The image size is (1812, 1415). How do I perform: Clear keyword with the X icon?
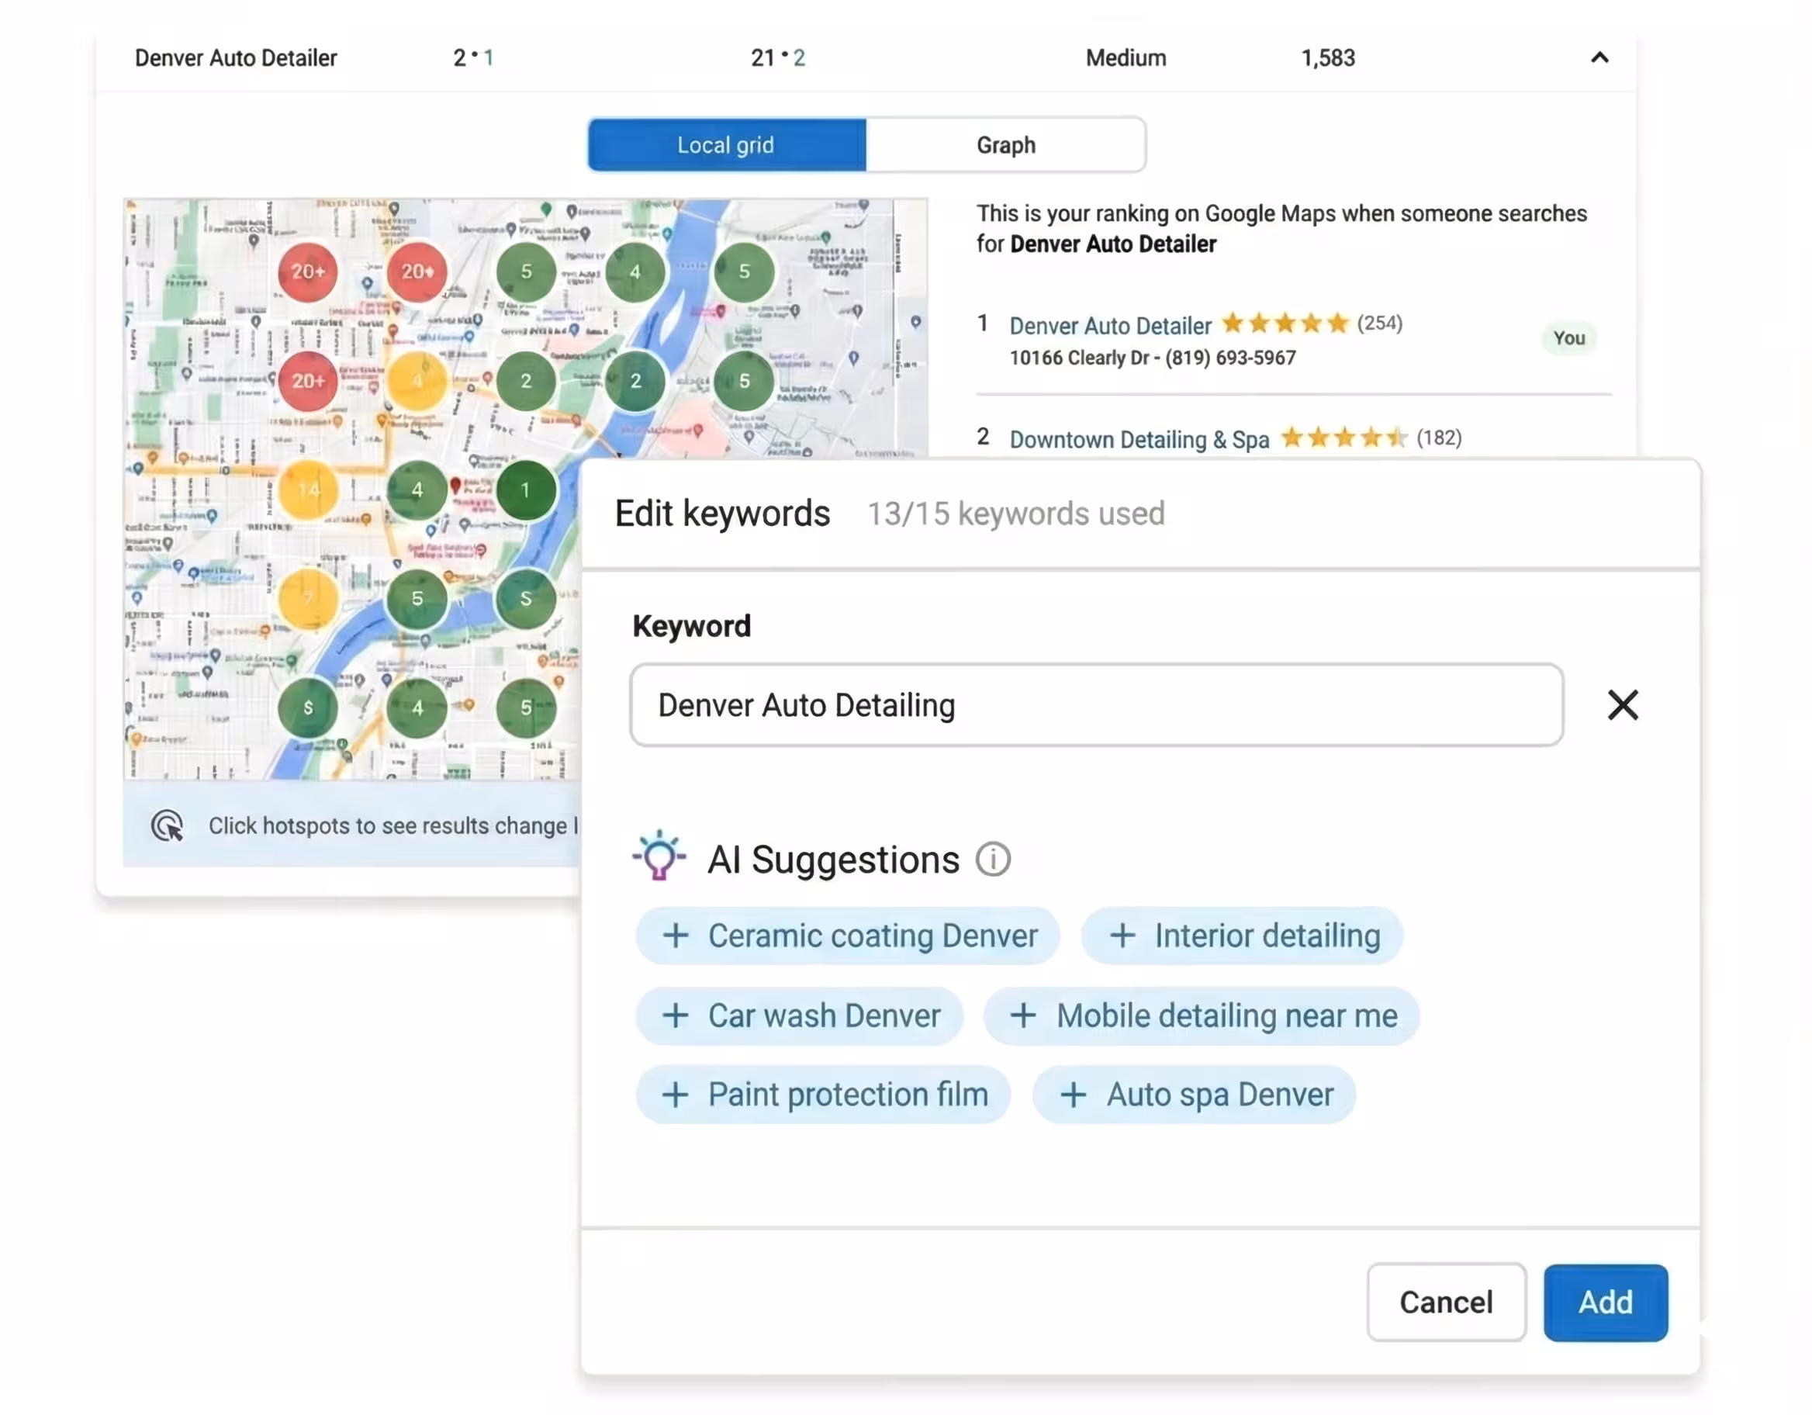1622,705
